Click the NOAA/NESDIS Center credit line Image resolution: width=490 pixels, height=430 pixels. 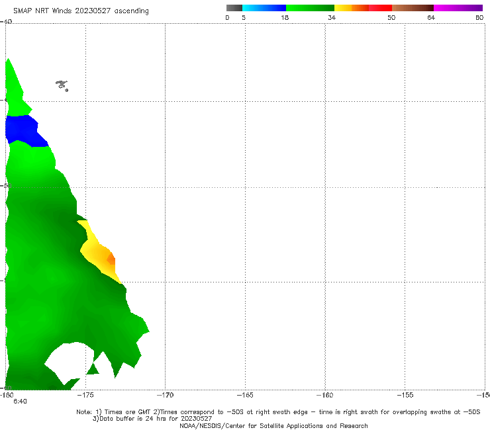(273, 425)
